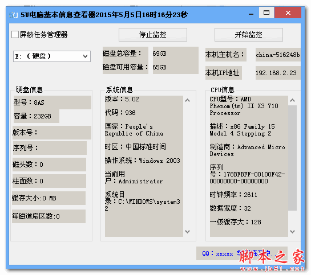This screenshot has width=311, height=275.
Task: Close the 5U电脑基本信息查看器 window
Action: [x=288, y=13]
